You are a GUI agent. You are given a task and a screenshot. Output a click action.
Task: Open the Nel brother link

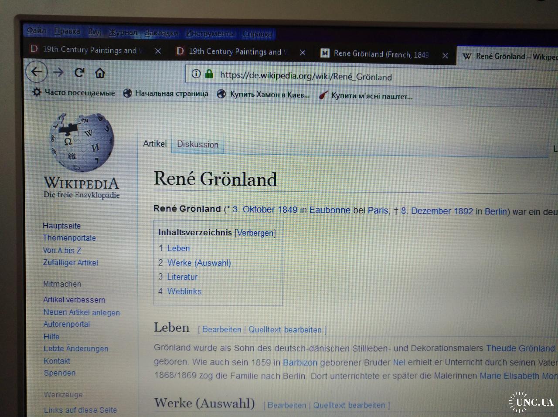point(399,363)
